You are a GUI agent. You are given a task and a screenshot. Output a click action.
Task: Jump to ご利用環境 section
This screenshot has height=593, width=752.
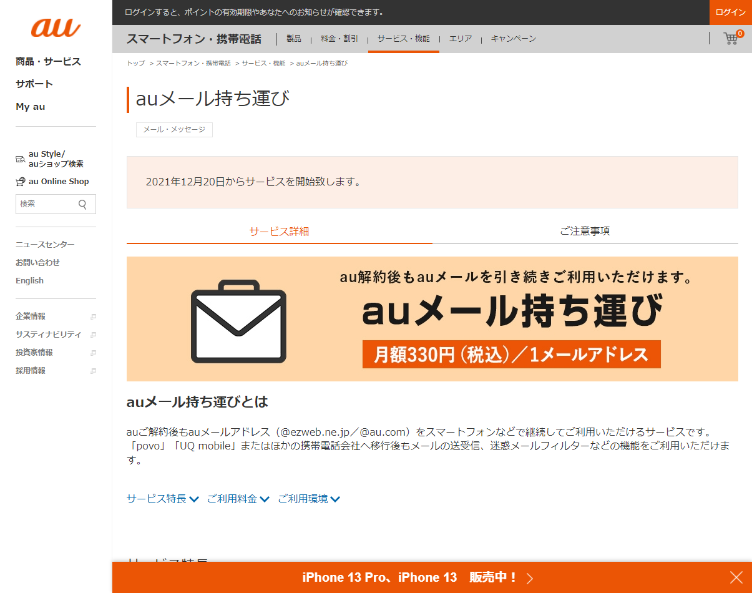(309, 499)
